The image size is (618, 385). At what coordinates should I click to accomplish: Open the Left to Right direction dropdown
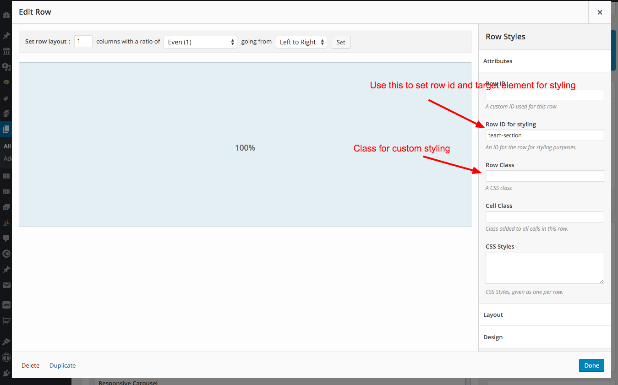[x=301, y=42]
